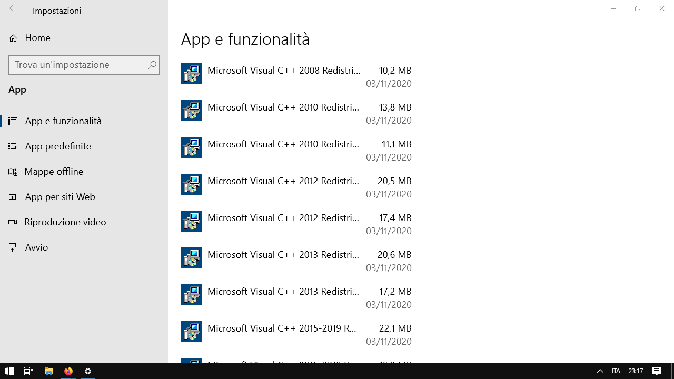Launch File Explorer from the taskbar

(x=48, y=371)
